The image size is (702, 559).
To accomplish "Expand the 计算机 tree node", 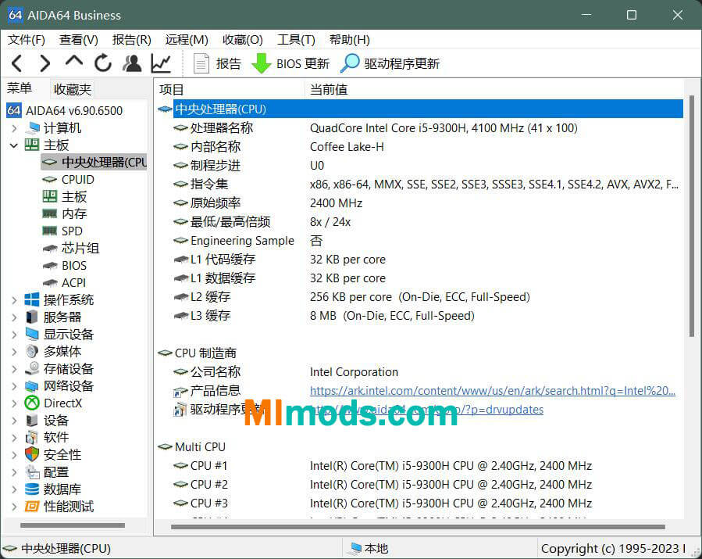I will (14, 129).
